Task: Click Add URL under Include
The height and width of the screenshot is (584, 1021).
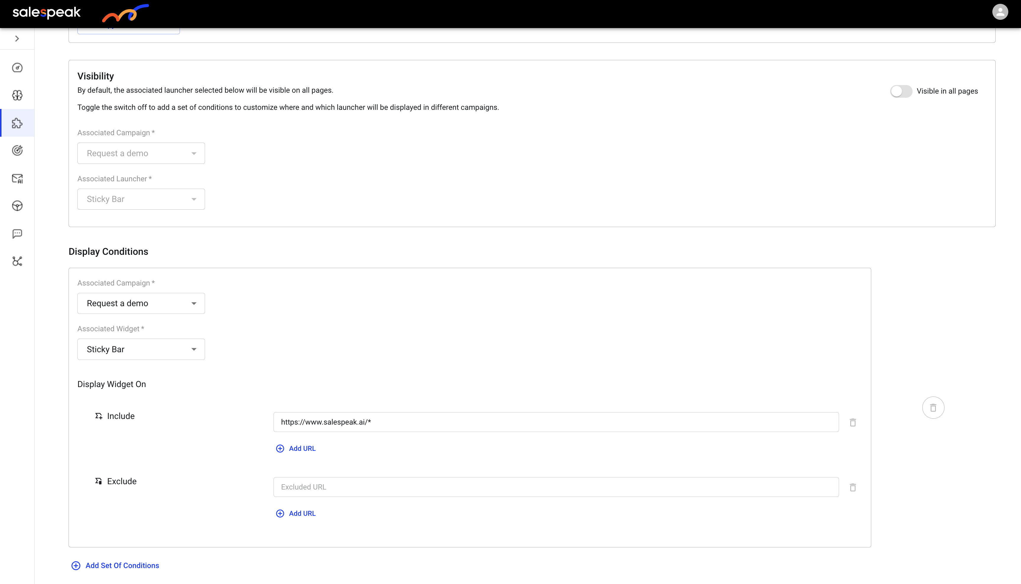Action: (296, 448)
